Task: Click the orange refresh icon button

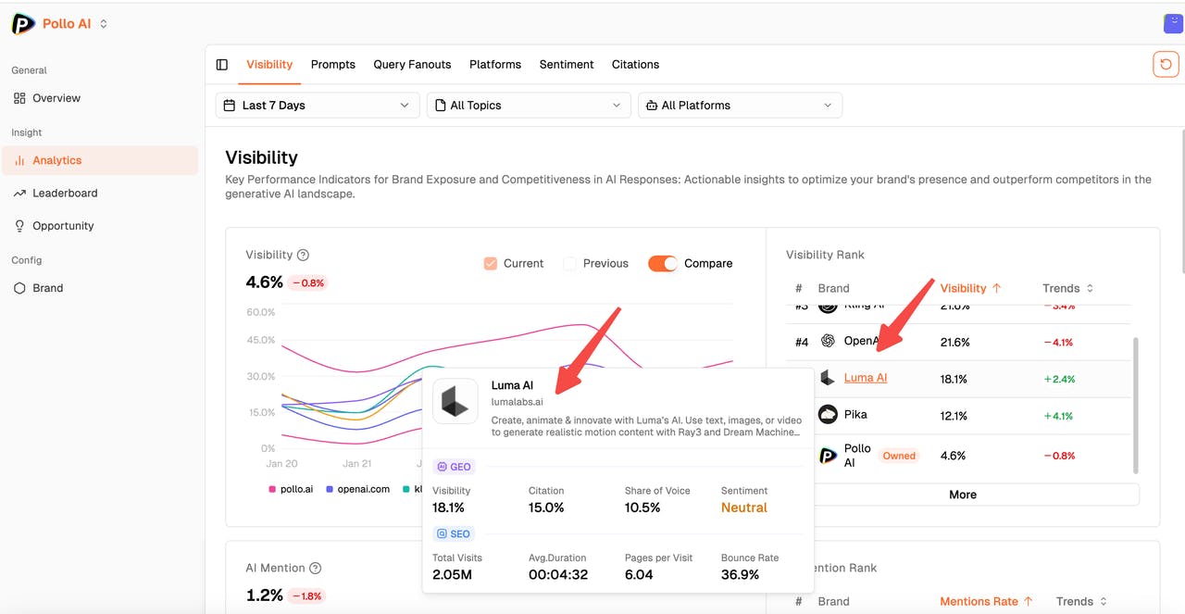Action: (1166, 65)
